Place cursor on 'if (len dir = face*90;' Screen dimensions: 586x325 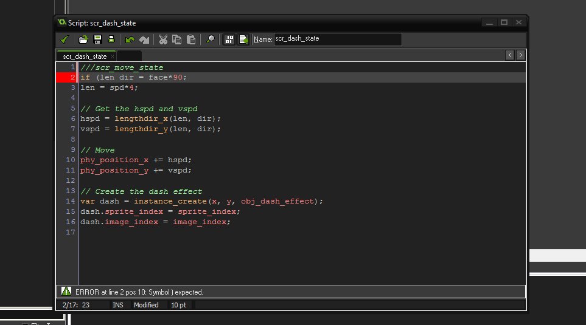click(133, 77)
